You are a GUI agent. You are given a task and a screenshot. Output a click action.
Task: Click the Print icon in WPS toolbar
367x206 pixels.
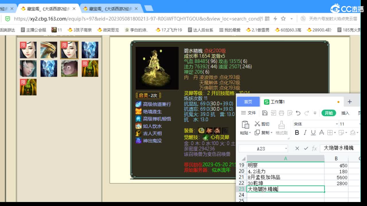281,113
